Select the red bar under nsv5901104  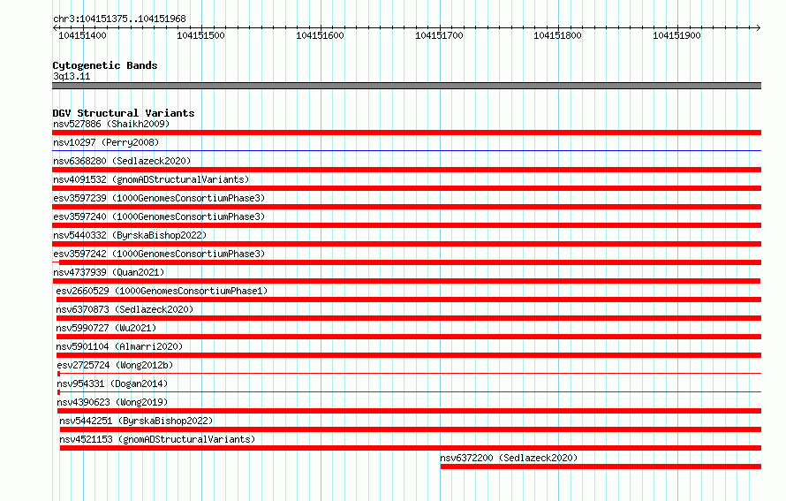(x=409, y=355)
